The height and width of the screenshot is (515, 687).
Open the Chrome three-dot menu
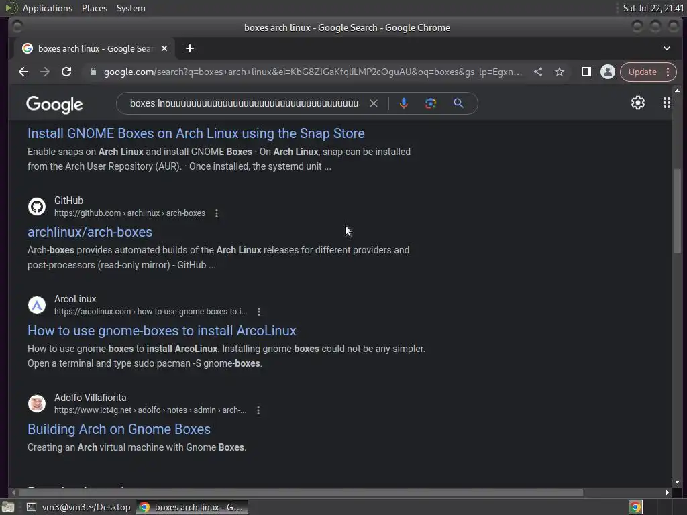pos(668,72)
